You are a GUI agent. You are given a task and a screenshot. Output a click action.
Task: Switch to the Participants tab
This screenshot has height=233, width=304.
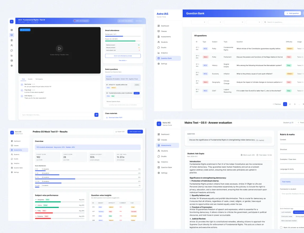[x=39, y=79]
